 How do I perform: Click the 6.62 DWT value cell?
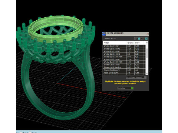pyautogui.click(x=139, y=62)
